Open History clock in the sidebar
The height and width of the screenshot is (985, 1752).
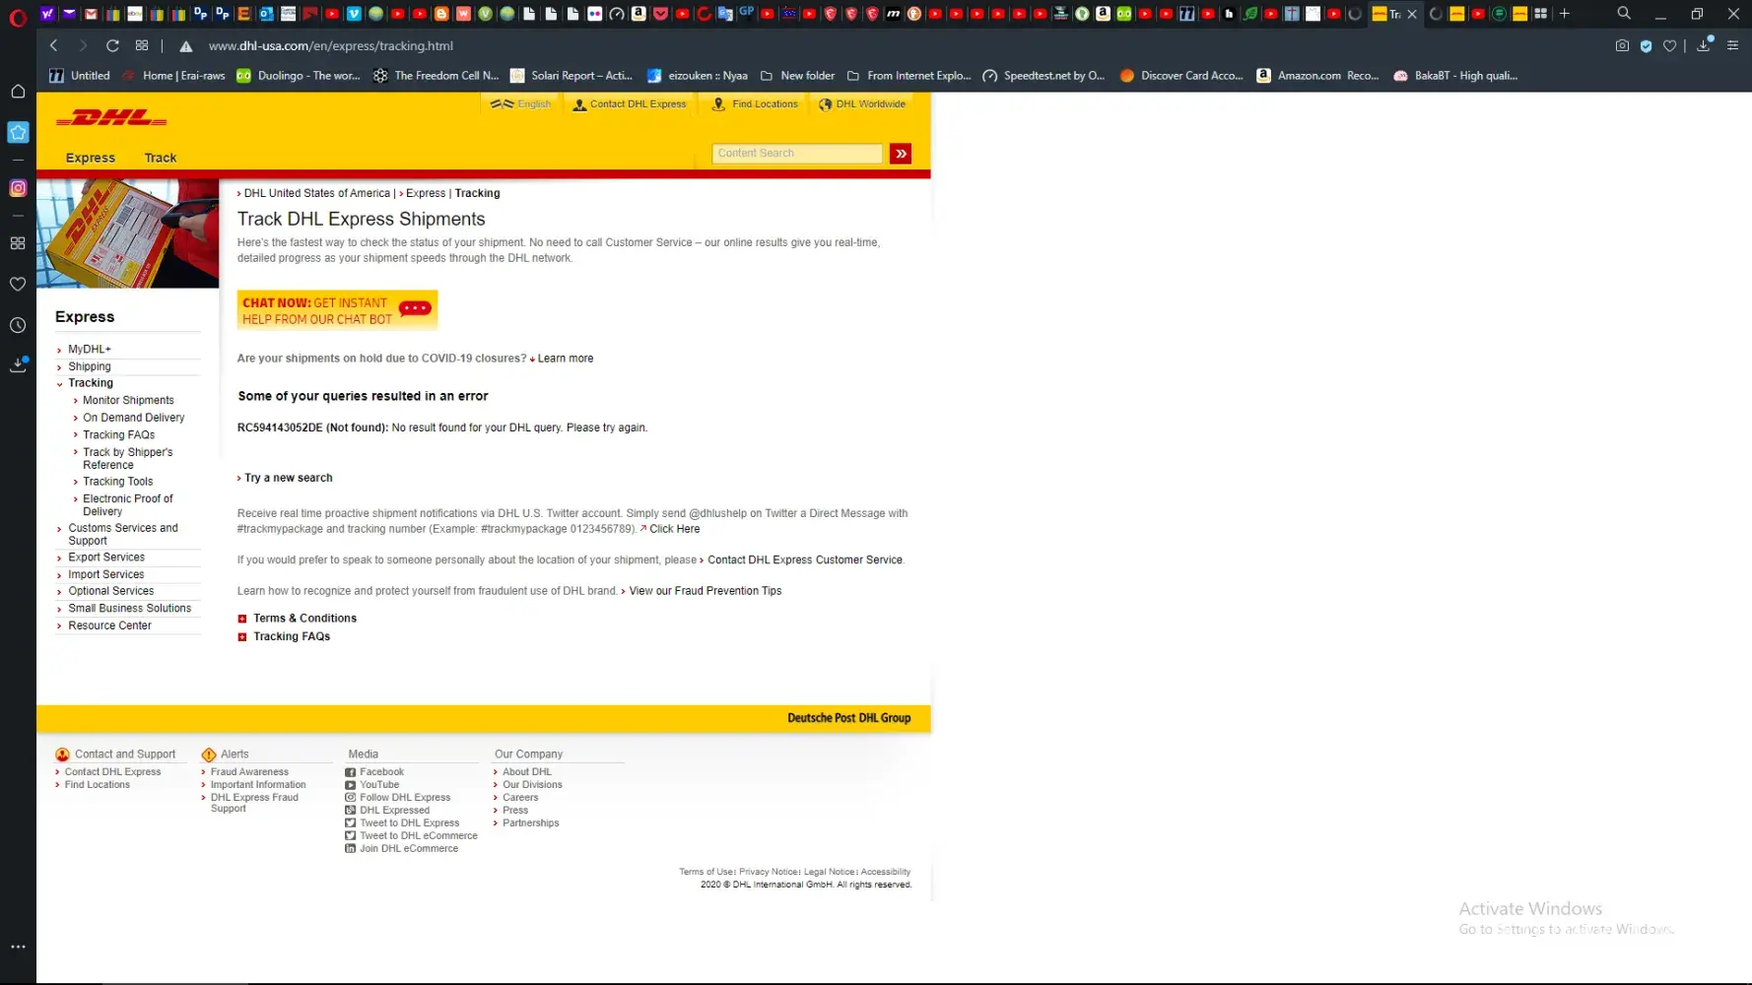18,325
